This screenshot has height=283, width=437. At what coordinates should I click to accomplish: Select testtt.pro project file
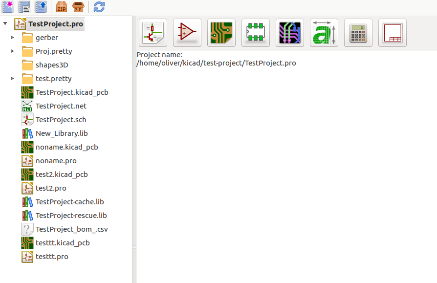(x=52, y=257)
